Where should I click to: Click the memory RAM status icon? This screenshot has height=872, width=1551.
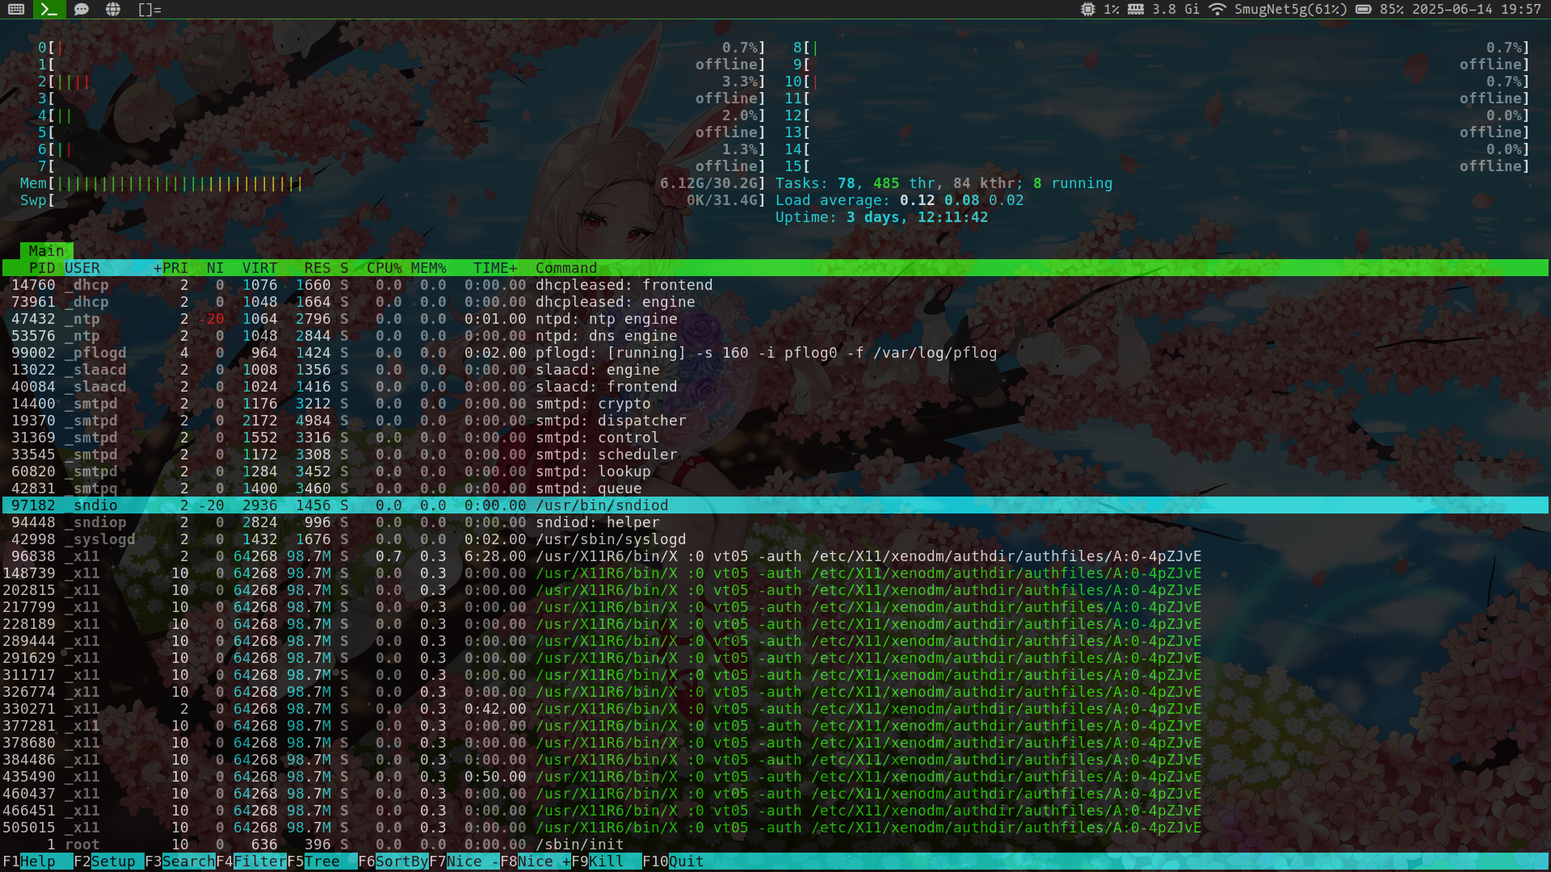tap(1136, 10)
